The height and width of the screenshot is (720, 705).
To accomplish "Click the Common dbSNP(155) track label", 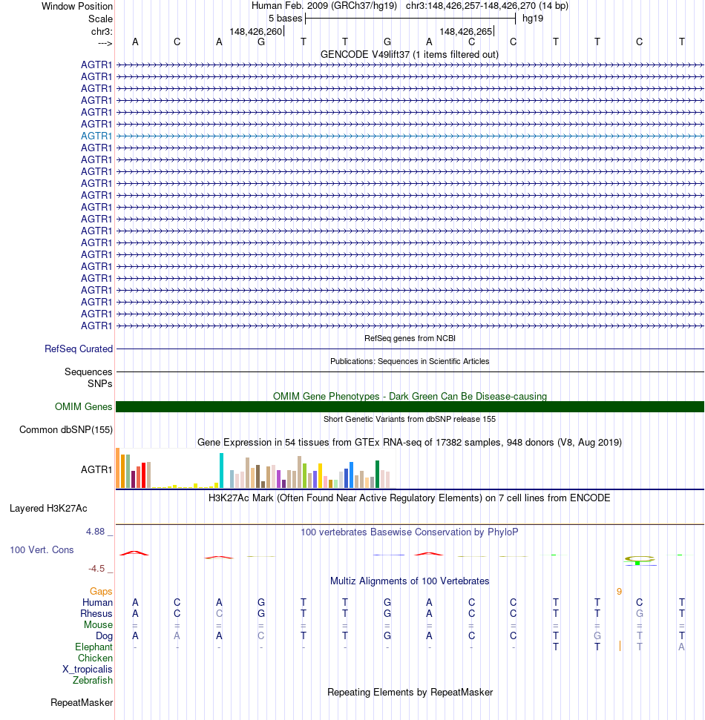I will pos(66,430).
